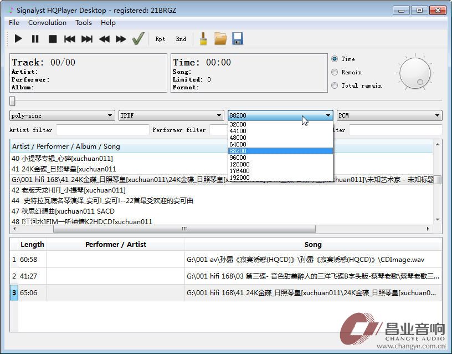
Task: Click the track position seek slider handle
Action: (12, 101)
